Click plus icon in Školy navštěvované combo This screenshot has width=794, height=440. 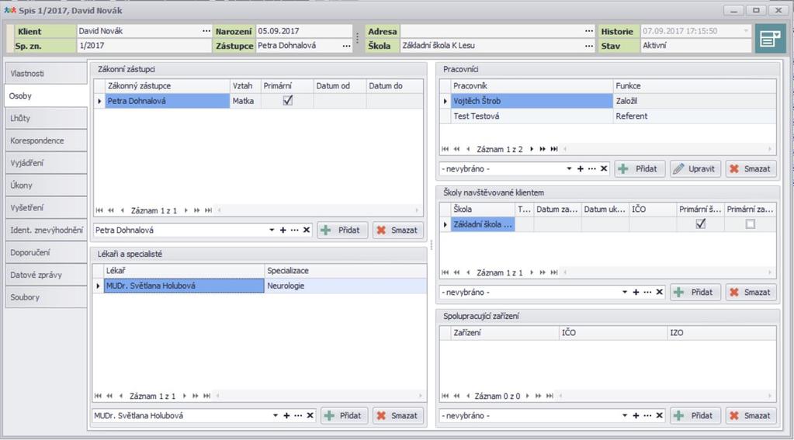pos(636,292)
